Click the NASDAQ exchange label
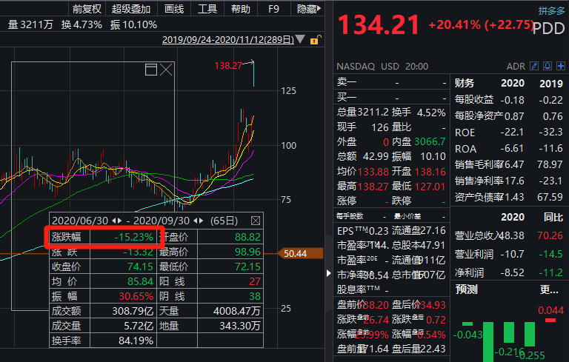This screenshot has height=362, width=569. (356, 67)
